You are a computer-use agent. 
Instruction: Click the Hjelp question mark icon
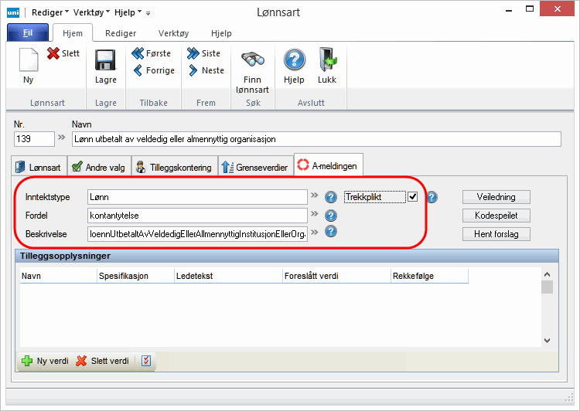click(294, 61)
